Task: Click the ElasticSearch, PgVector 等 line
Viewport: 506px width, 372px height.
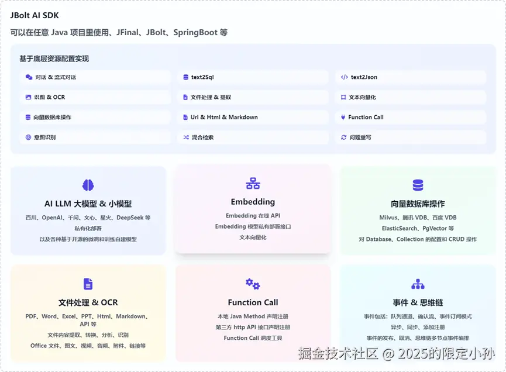Action: tap(418, 229)
